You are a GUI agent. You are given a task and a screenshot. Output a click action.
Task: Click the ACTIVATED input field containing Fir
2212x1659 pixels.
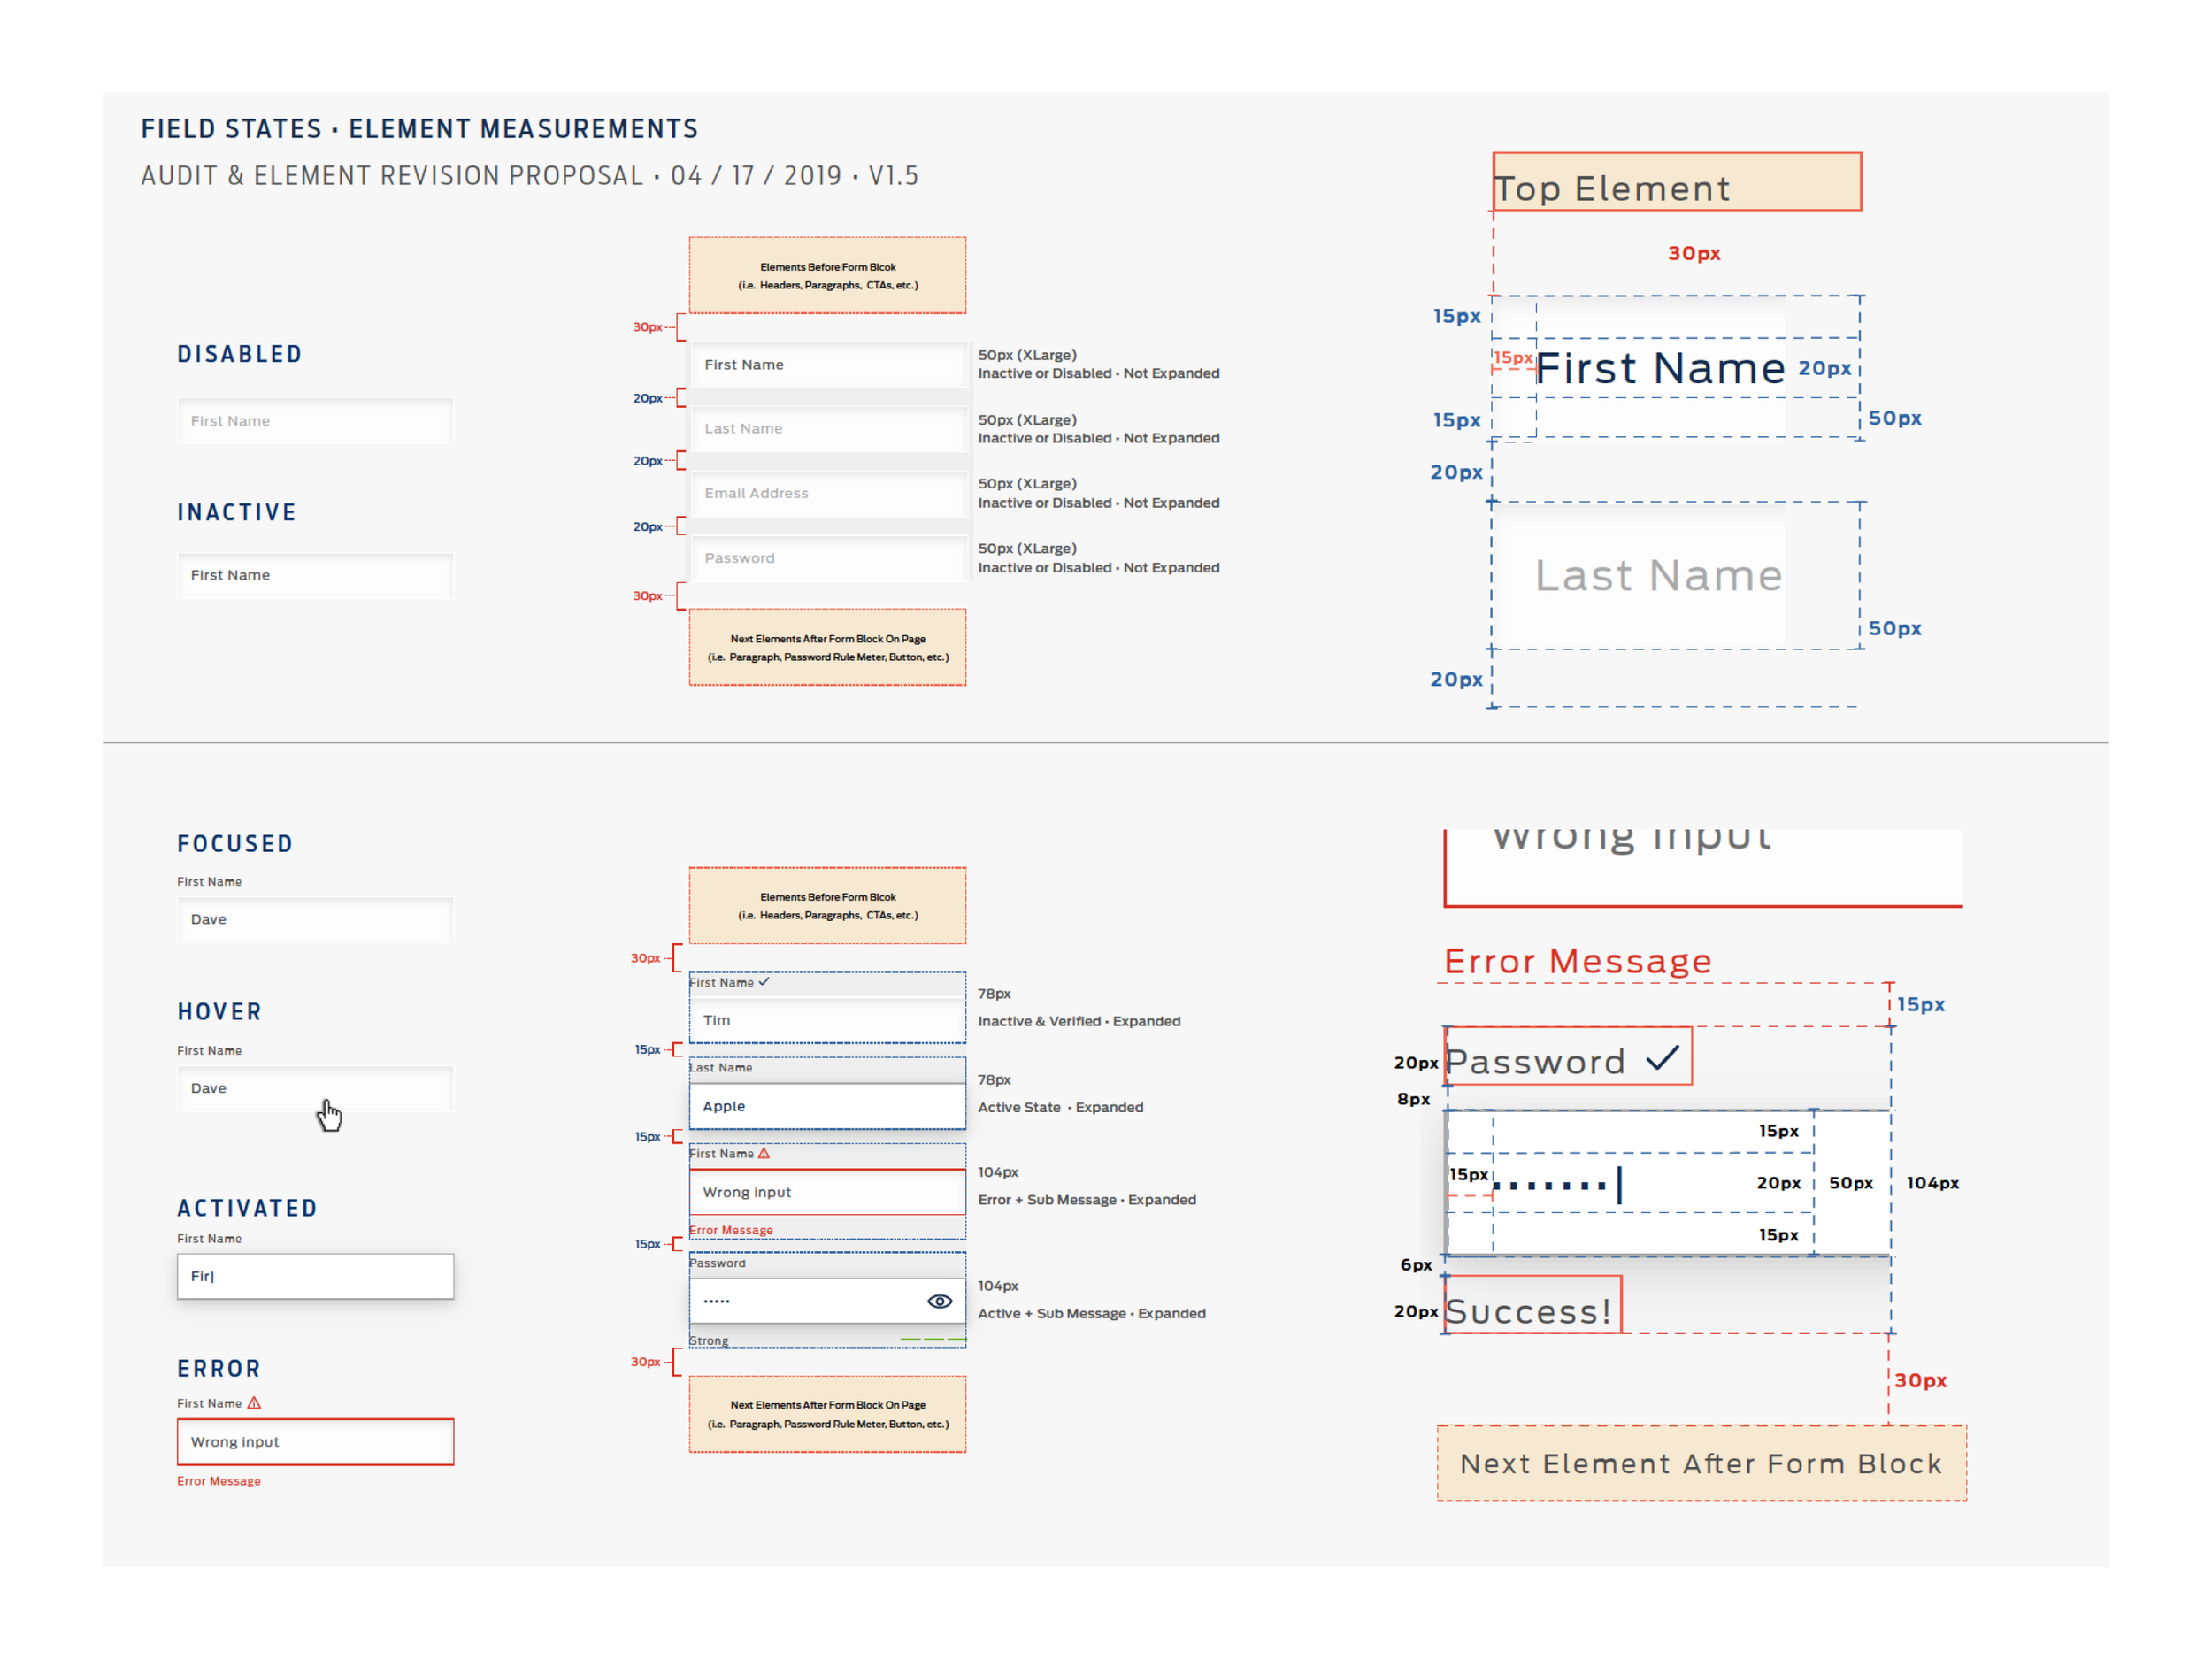pyautogui.click(x=315, y=1276)
